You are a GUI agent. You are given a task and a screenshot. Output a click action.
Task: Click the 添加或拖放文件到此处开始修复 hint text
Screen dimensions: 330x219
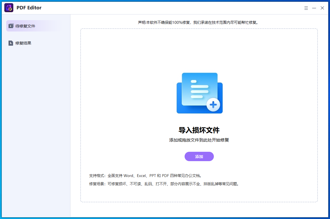[x=199, y=140]
